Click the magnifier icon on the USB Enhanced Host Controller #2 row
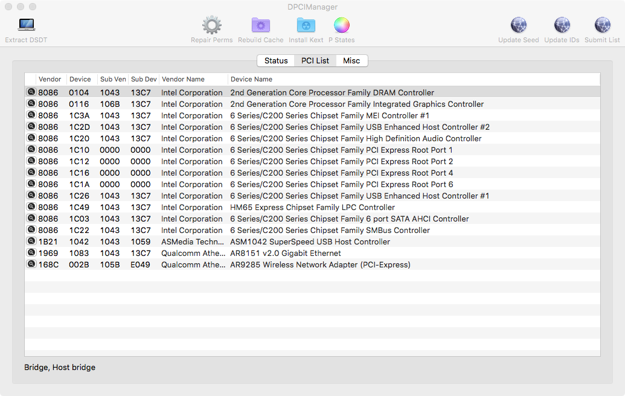Image resolution: width=625 pixels, height=396 pixels. 31,127
